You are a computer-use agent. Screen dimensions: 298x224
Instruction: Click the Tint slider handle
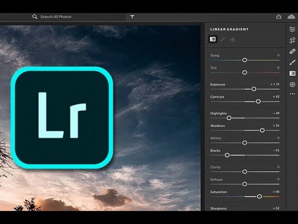pyautogui.click(x=244, y=72)
